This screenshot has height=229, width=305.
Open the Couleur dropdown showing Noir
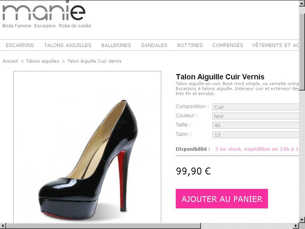coord(255,116)
